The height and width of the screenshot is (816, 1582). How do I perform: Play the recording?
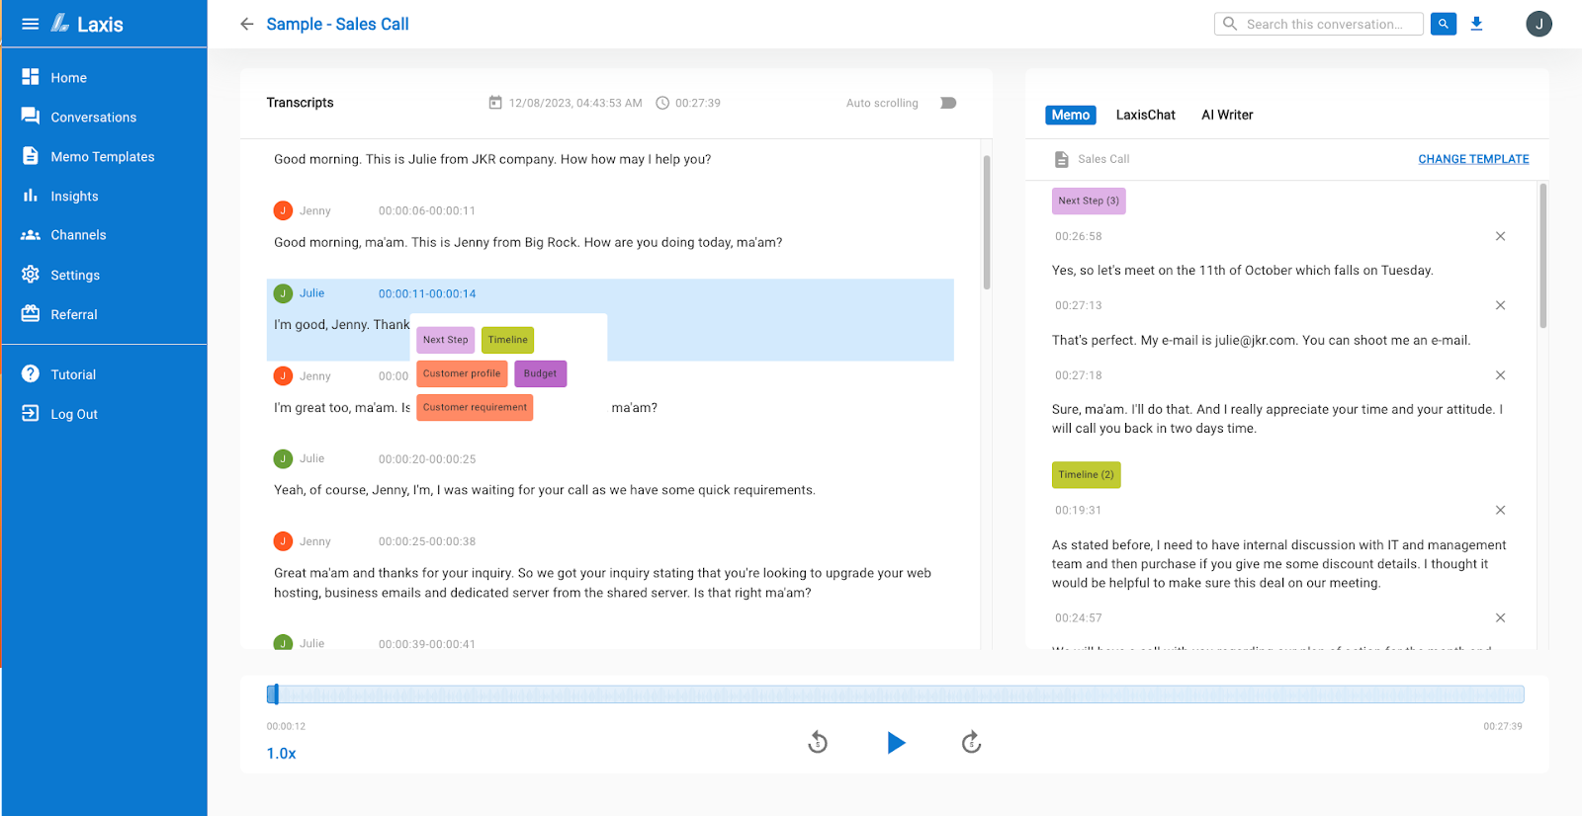tap(896, 743)
